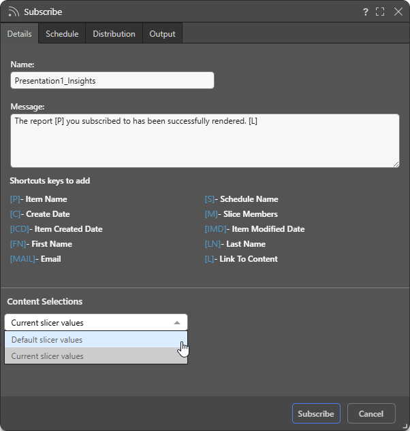The image size is (410, 431).
Task: Select the Details tab
Action: pos(19,34)
